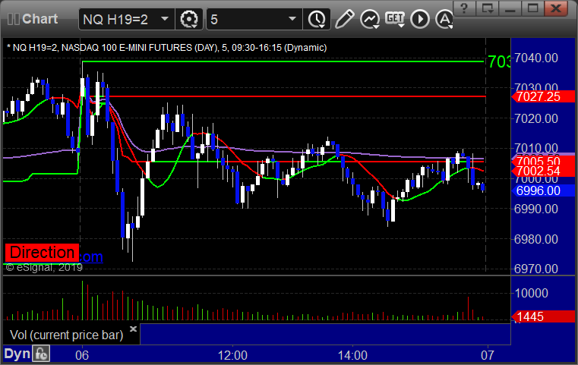
Task: Click the eSignal 2019 copyright text
Action: click(44, 268)
